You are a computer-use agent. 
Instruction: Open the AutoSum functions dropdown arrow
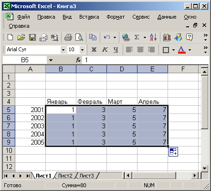(x=145, y=37)
